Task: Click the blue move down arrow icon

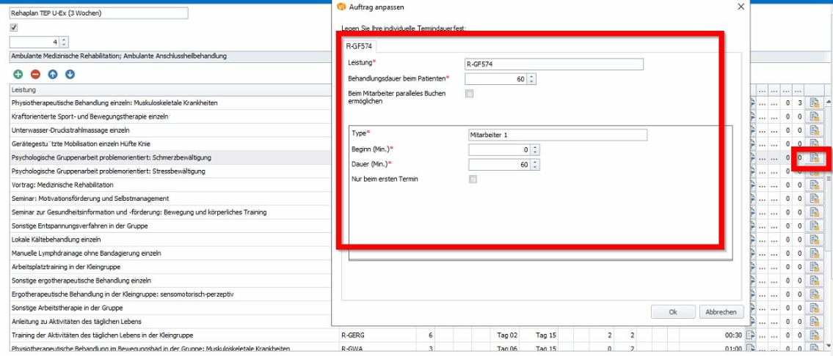Action: click(x=70, y=75)
